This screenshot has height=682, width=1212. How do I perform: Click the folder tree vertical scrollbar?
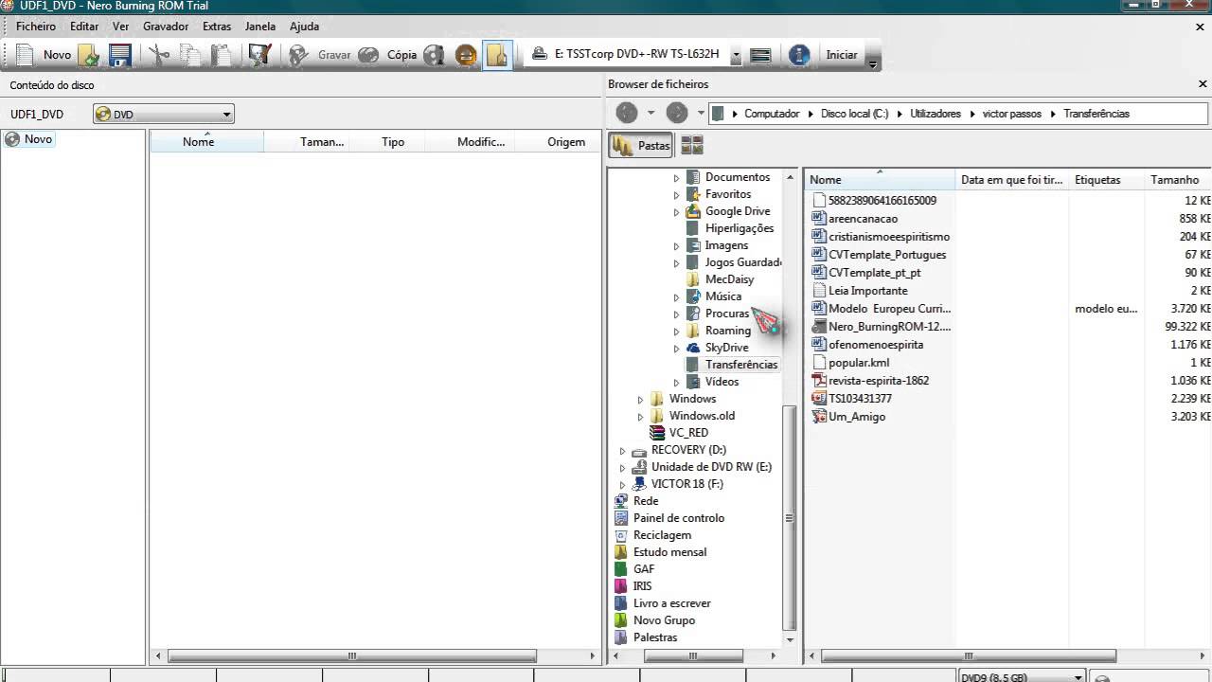tap(790, 519)
